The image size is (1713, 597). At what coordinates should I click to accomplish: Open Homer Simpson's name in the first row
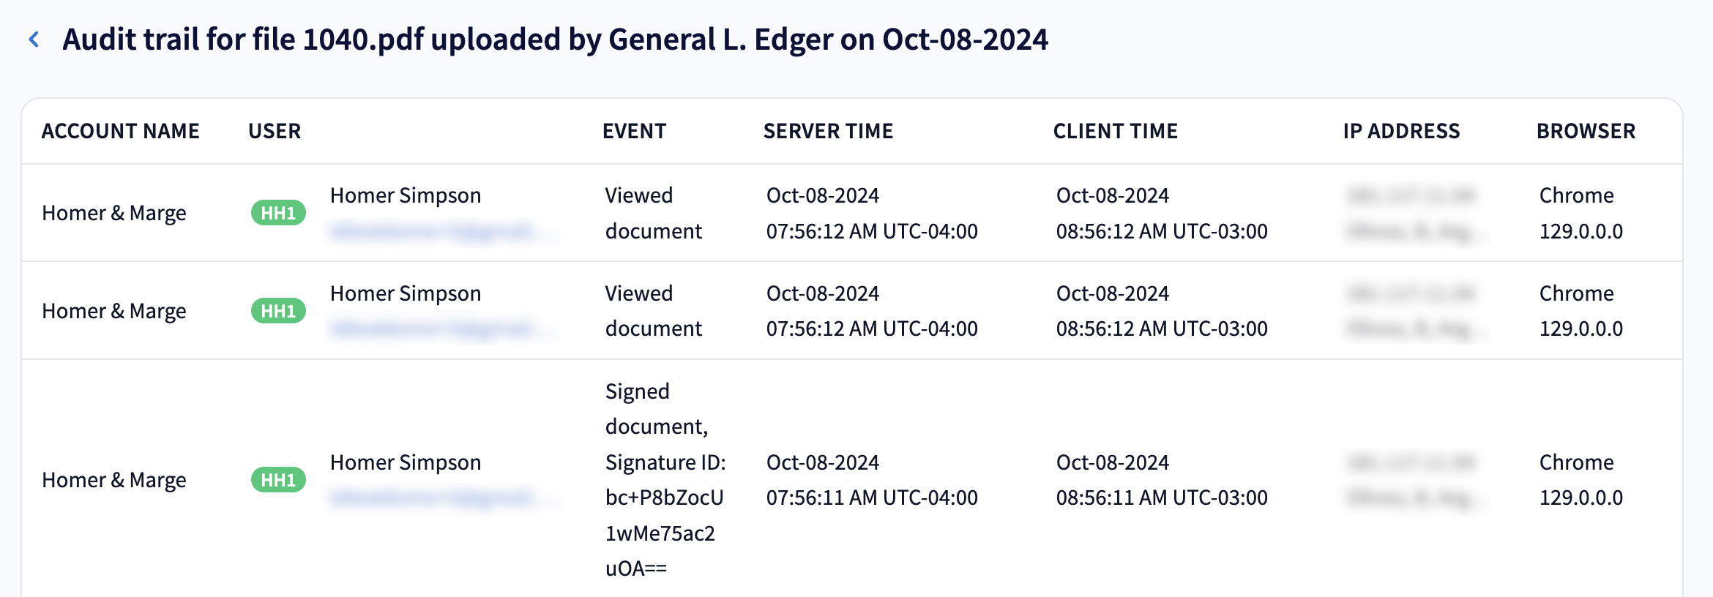[406, 195]
